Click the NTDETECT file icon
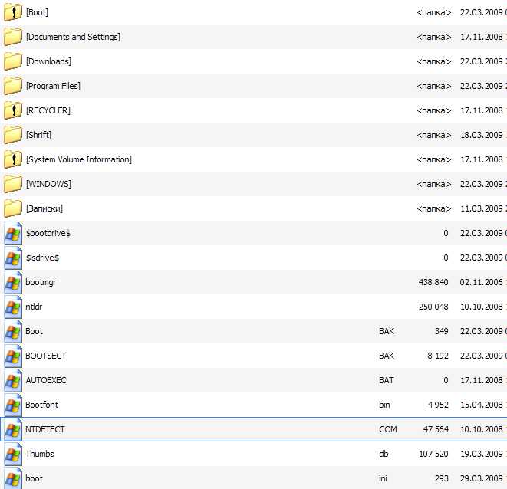Image resolution: width=507 pixels, height=489 pixels. (x=13, y=430)
